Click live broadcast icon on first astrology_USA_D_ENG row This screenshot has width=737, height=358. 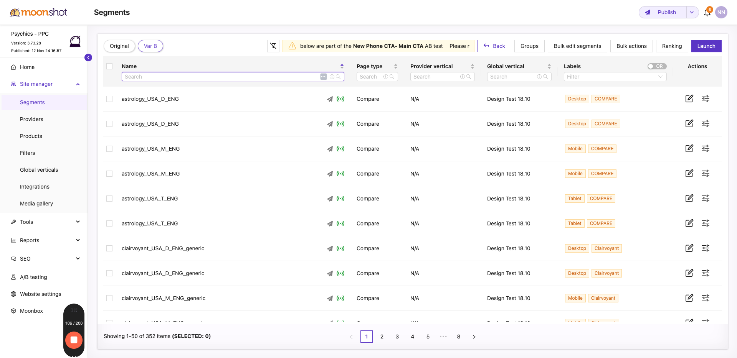click(x=340, y=99)
